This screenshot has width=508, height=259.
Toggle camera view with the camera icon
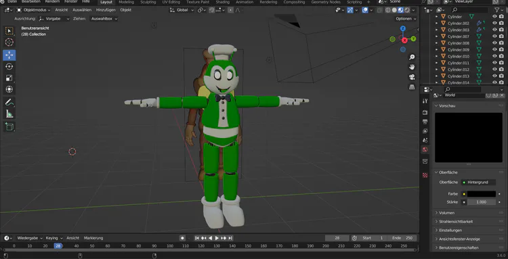tap(412, 77)
